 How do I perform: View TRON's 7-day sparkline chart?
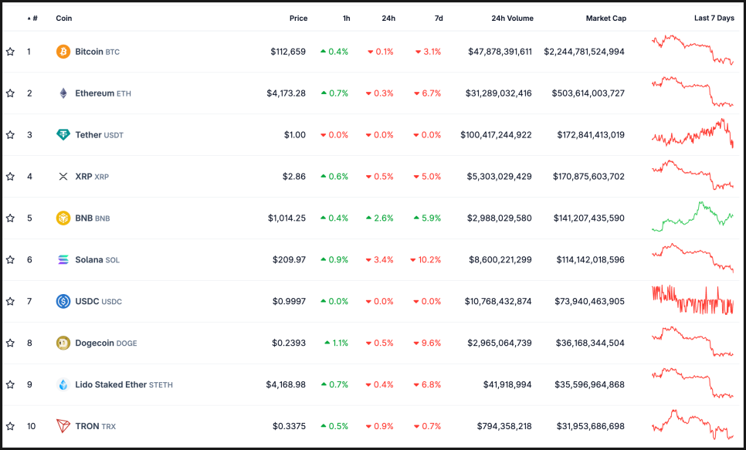(693, 425)
